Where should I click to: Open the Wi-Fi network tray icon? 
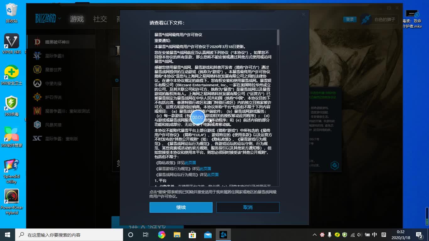click(352, 235)
